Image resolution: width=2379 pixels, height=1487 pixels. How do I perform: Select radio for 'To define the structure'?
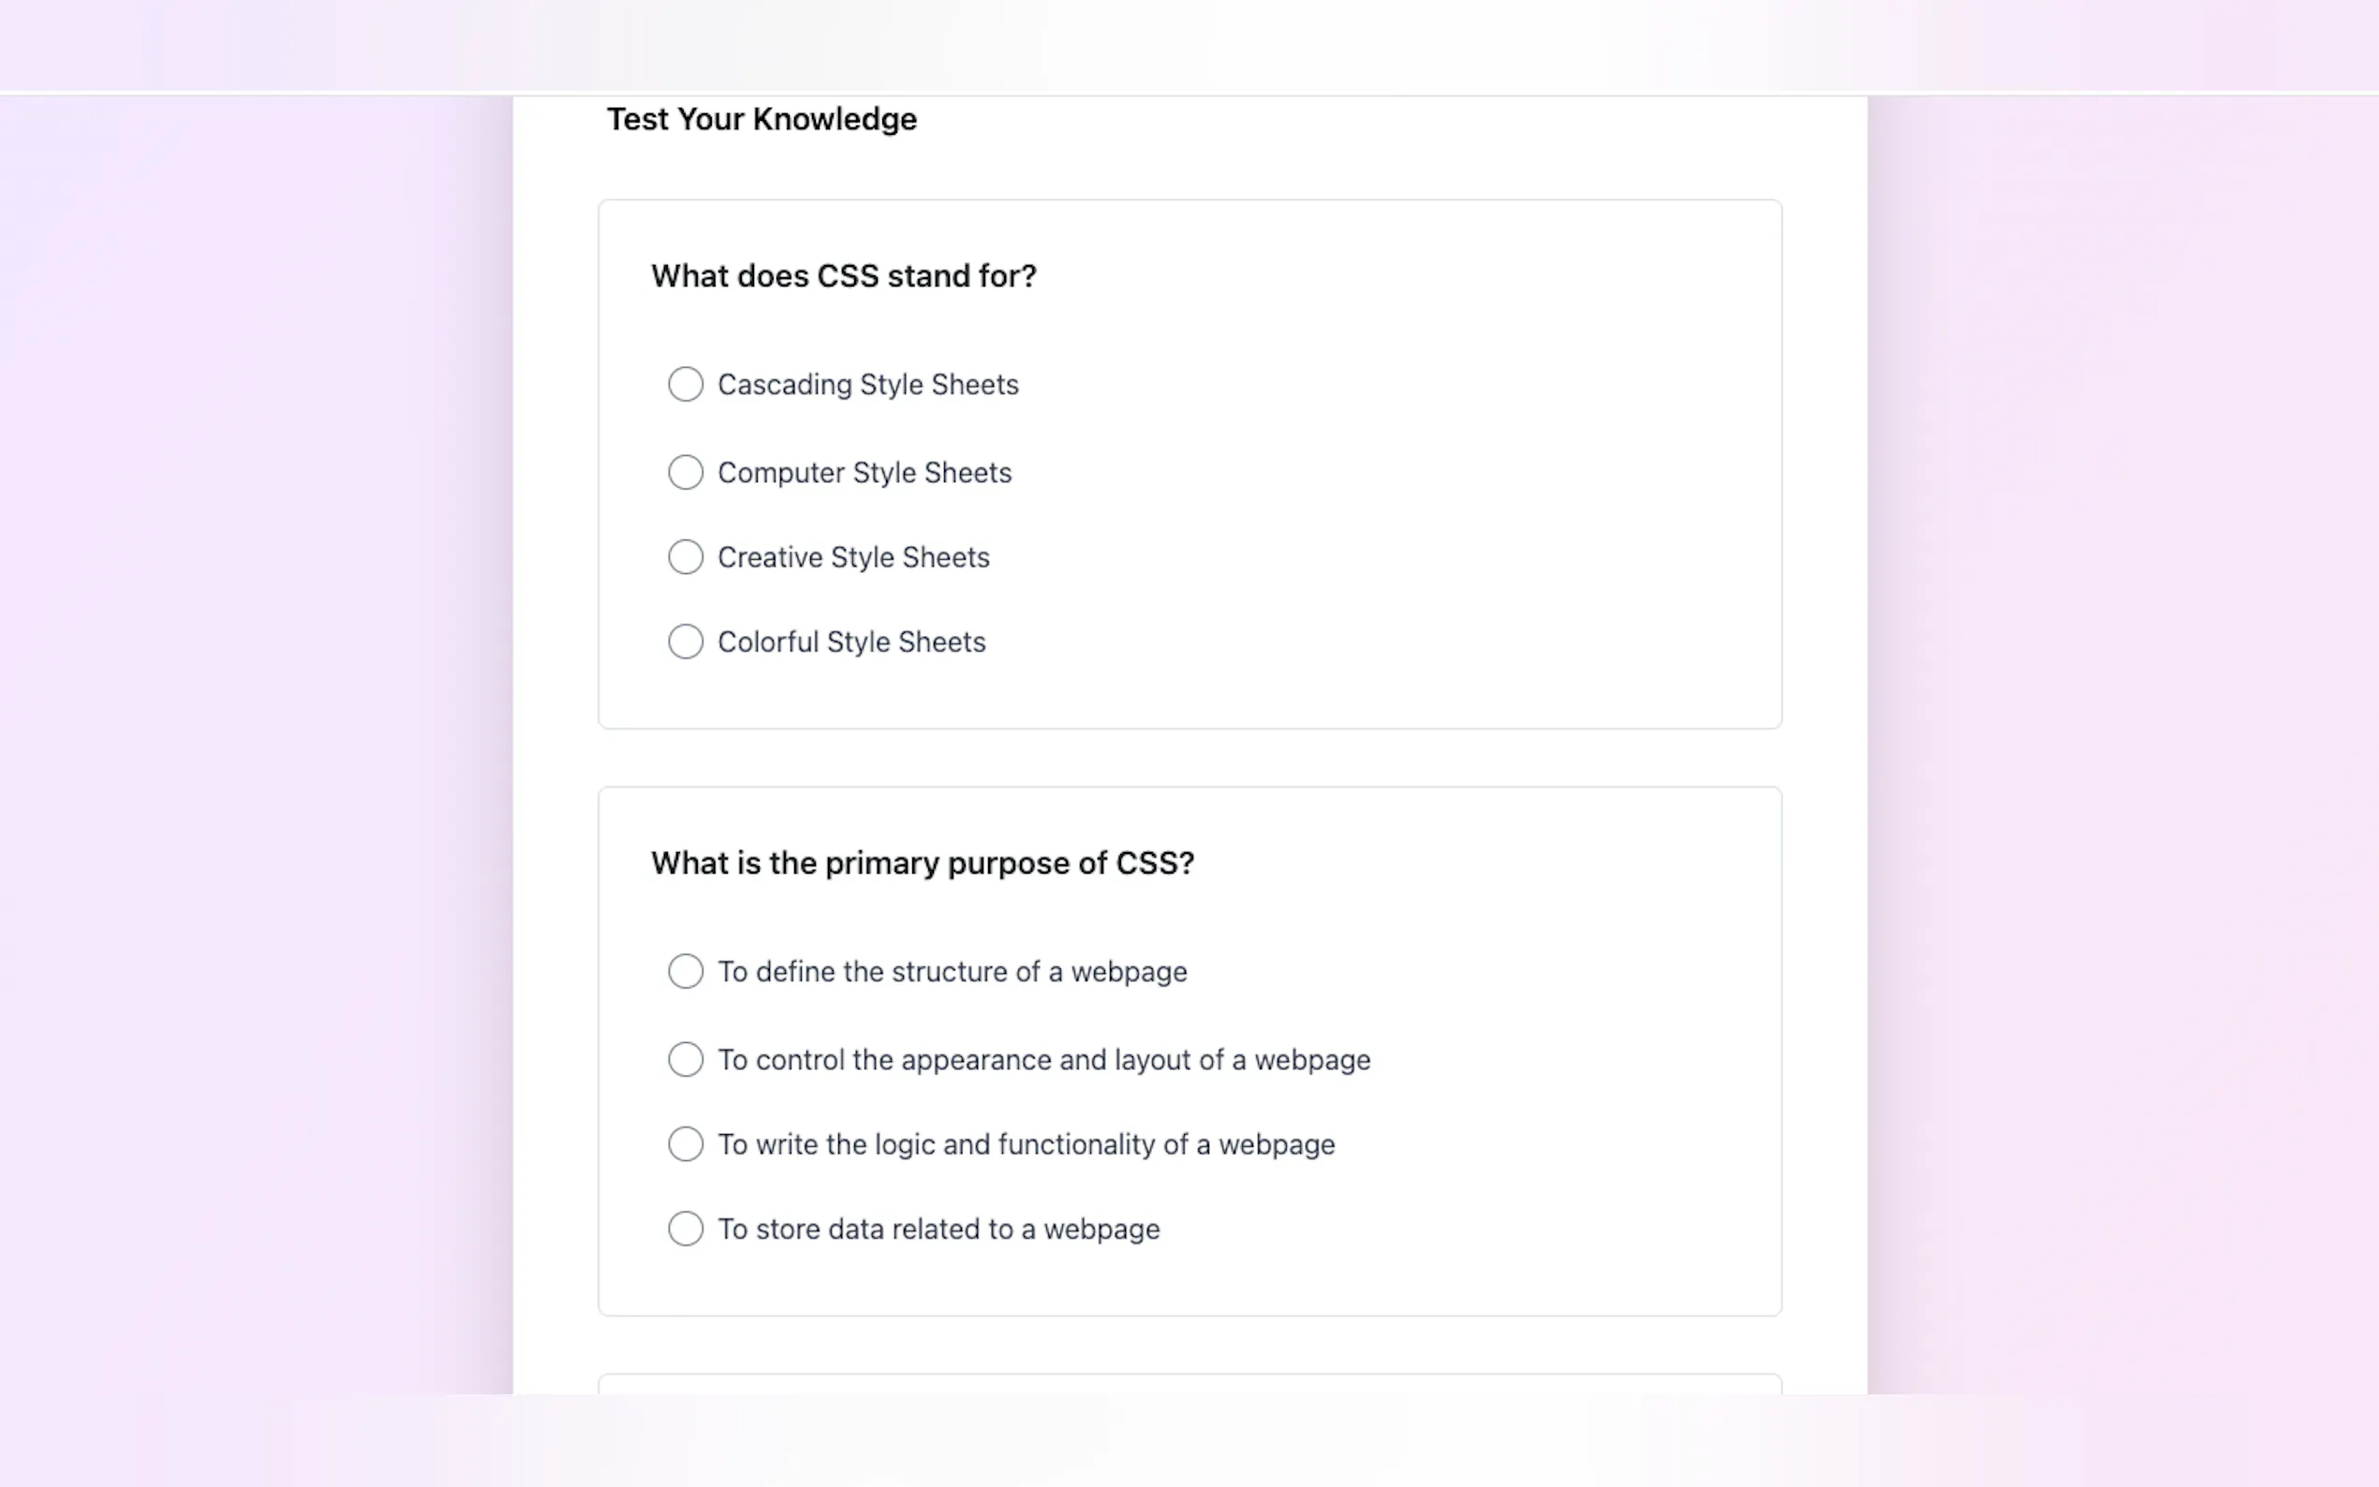pyautogui.click(x=686, y=971)
